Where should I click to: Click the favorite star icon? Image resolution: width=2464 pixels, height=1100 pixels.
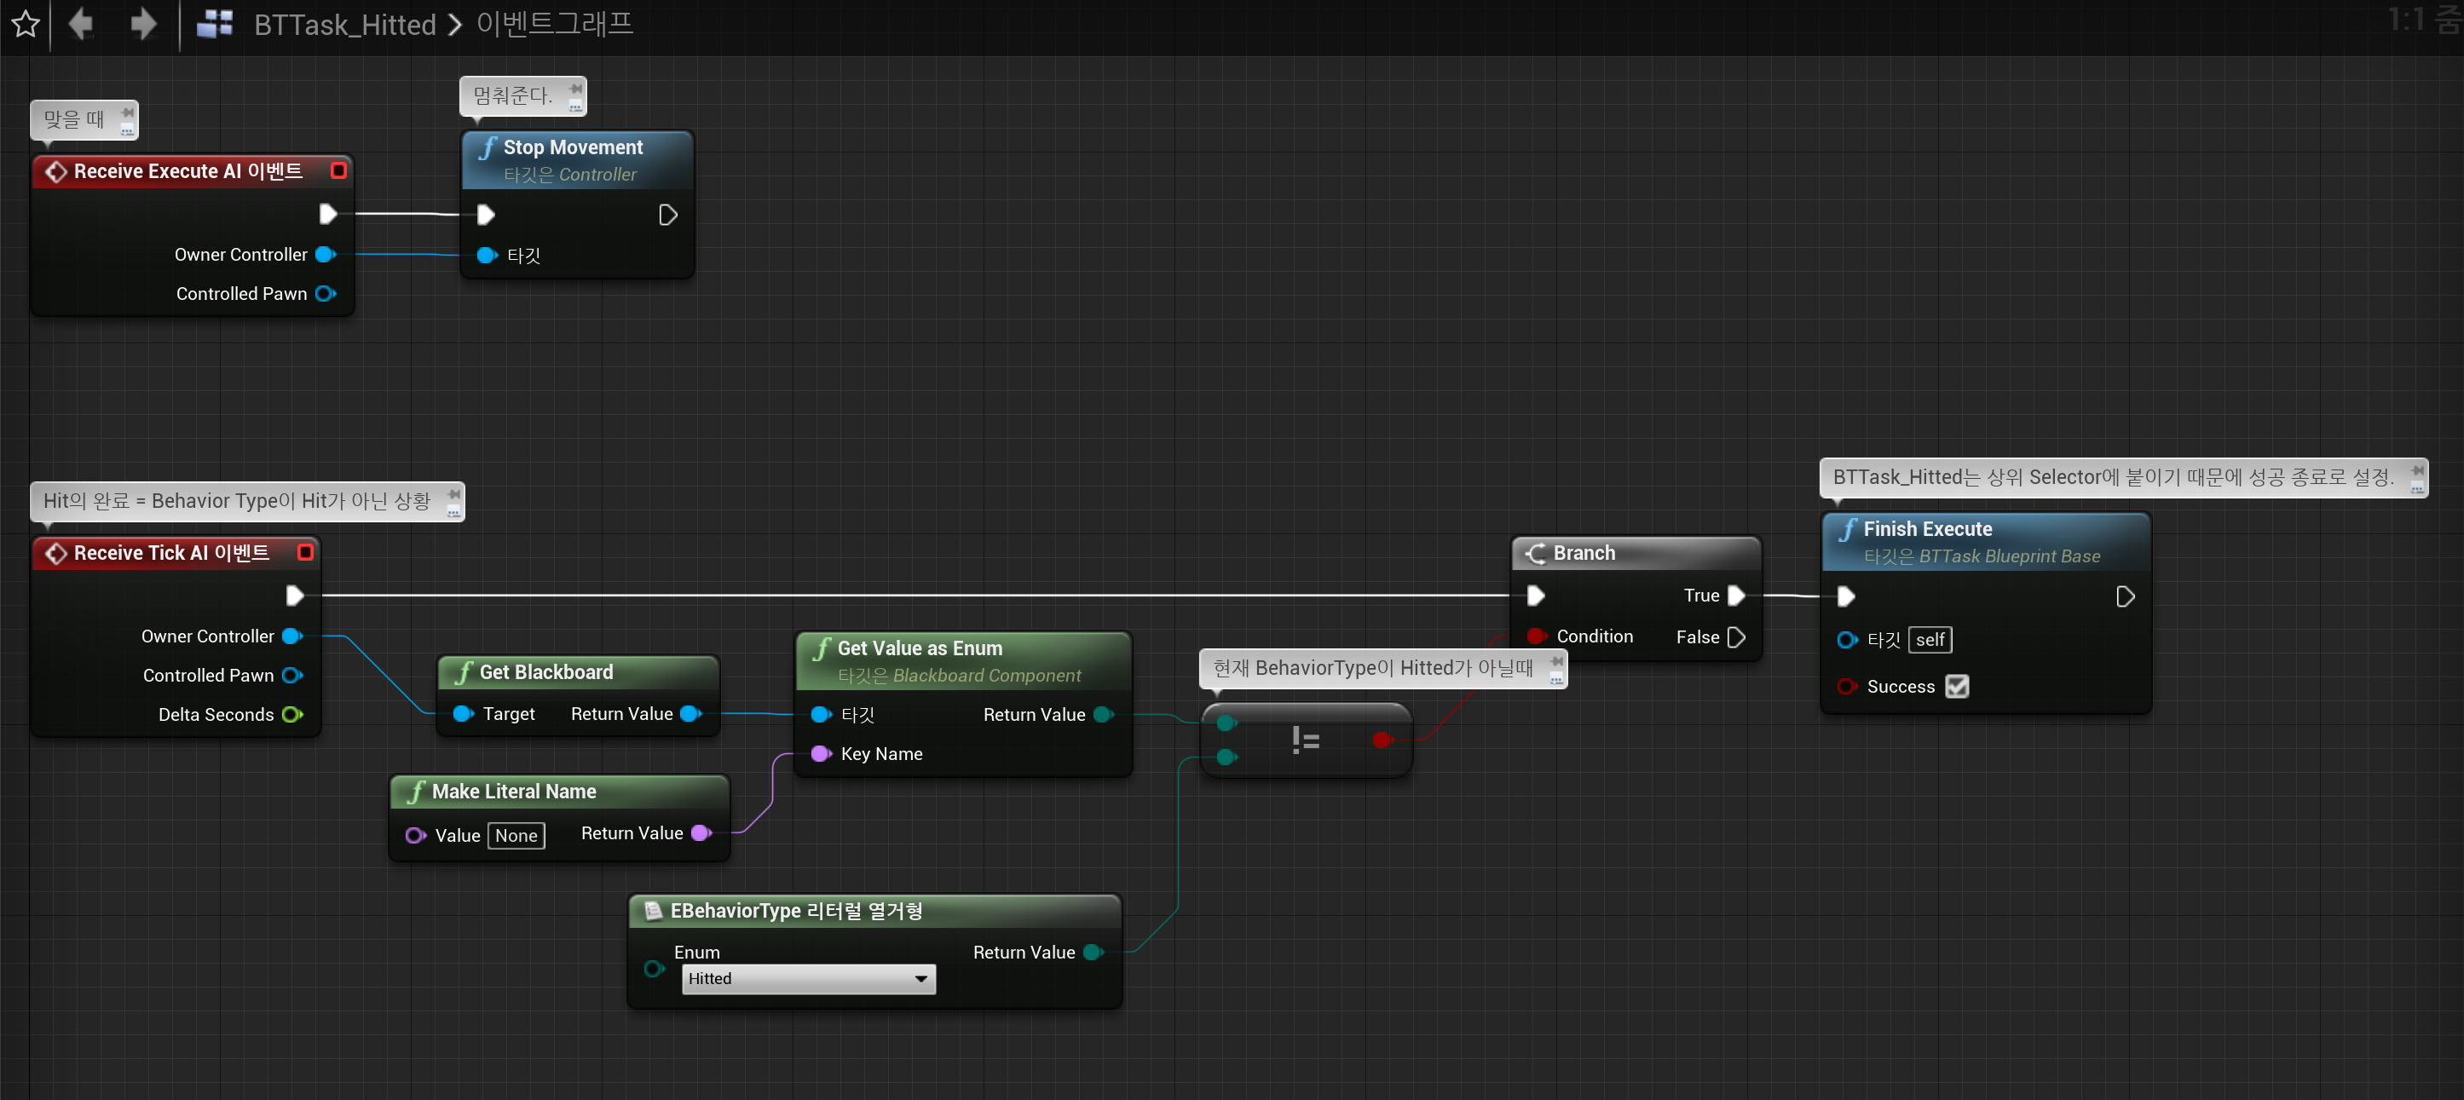25,24
